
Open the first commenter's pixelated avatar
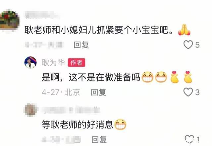(x=10, y=20)
